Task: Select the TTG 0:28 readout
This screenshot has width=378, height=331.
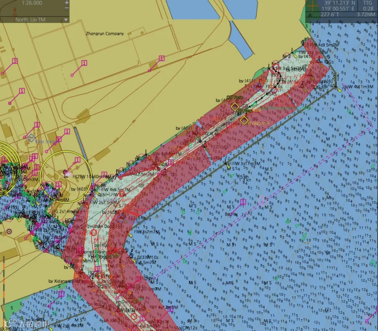Action: tap(368, 6)
